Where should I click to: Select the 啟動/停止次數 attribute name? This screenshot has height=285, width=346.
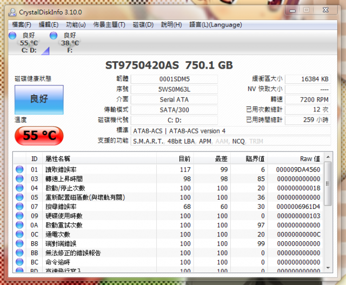pyautogui.click(x=65, y=188)
